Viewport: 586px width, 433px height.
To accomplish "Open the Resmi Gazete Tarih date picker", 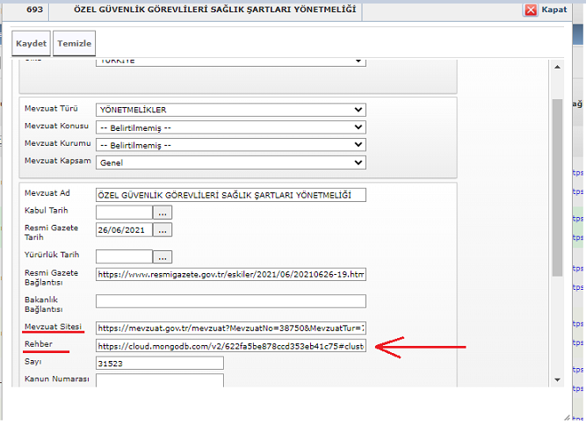I will 163,230.
